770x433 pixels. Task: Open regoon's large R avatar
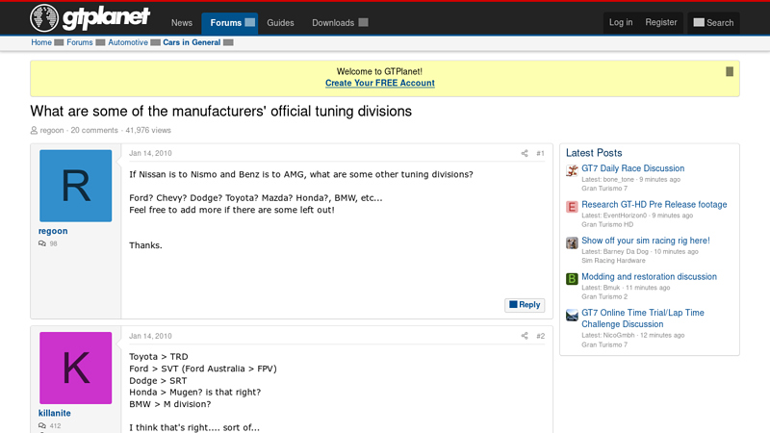tap(75, 186)
